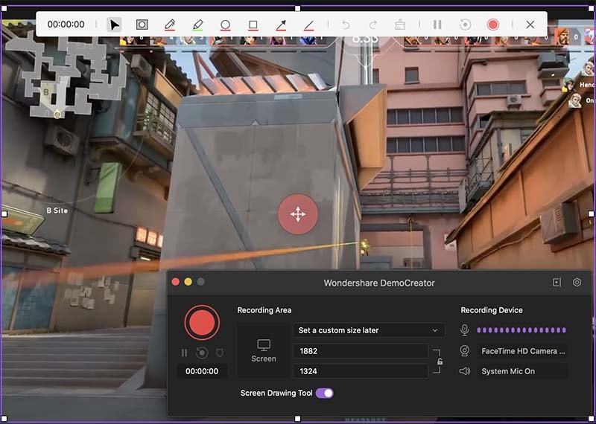Select the rectangle shape tool
The height and width of the screenshot is (424, 596).
click(x=253, y=25)
